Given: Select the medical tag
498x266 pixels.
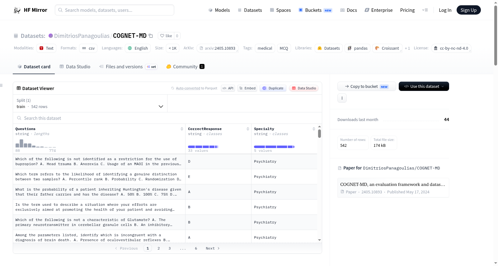Looking at the screenshot, I should pyautogui.click(x=265, y=48).
